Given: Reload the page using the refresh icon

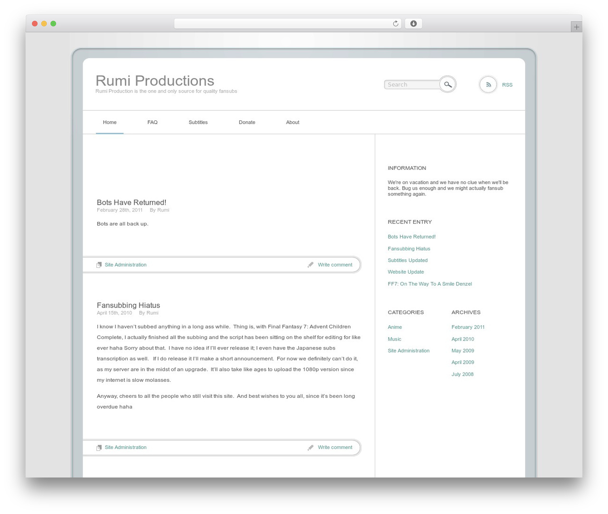Looking at the screenshot, I should pos(395,24).
